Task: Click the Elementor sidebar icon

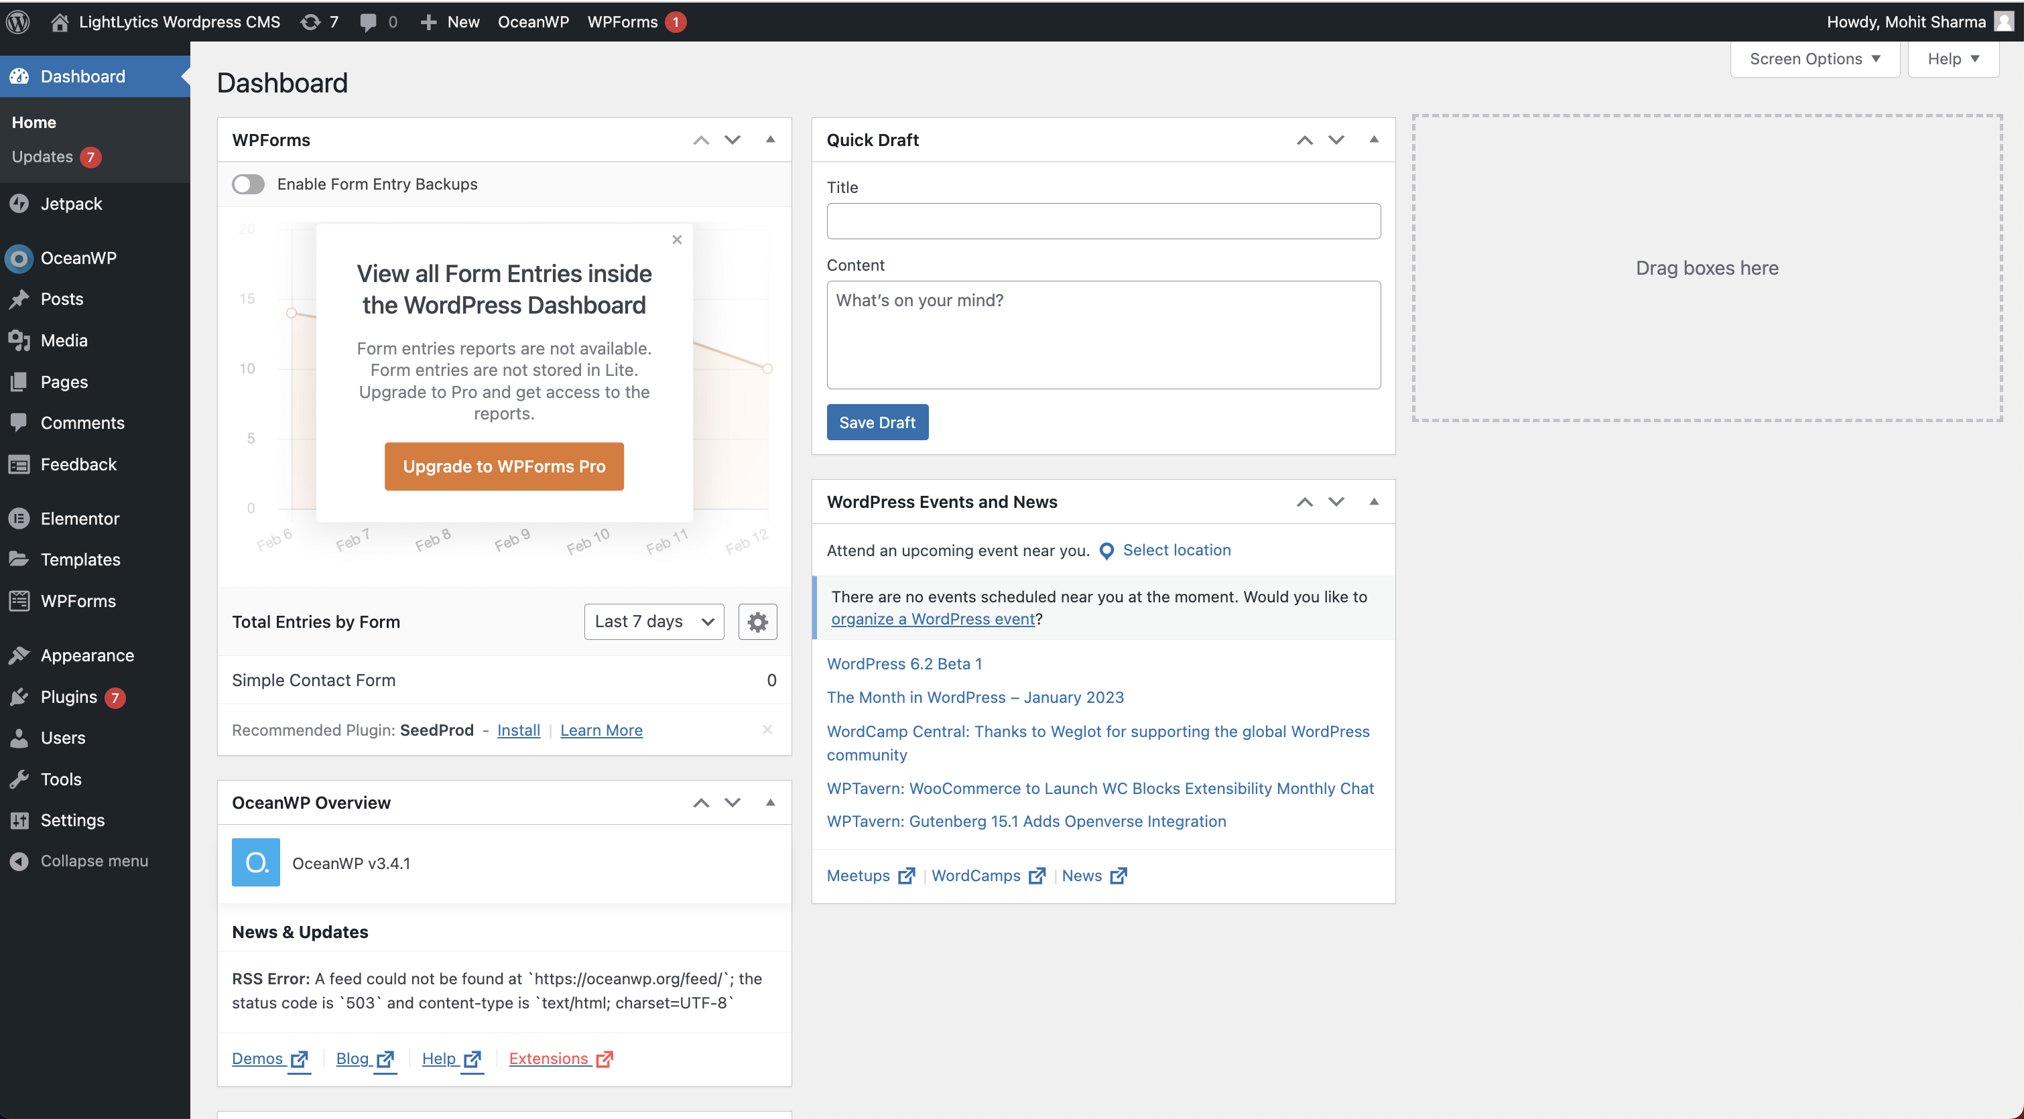Action: click(x=19, y=518)
